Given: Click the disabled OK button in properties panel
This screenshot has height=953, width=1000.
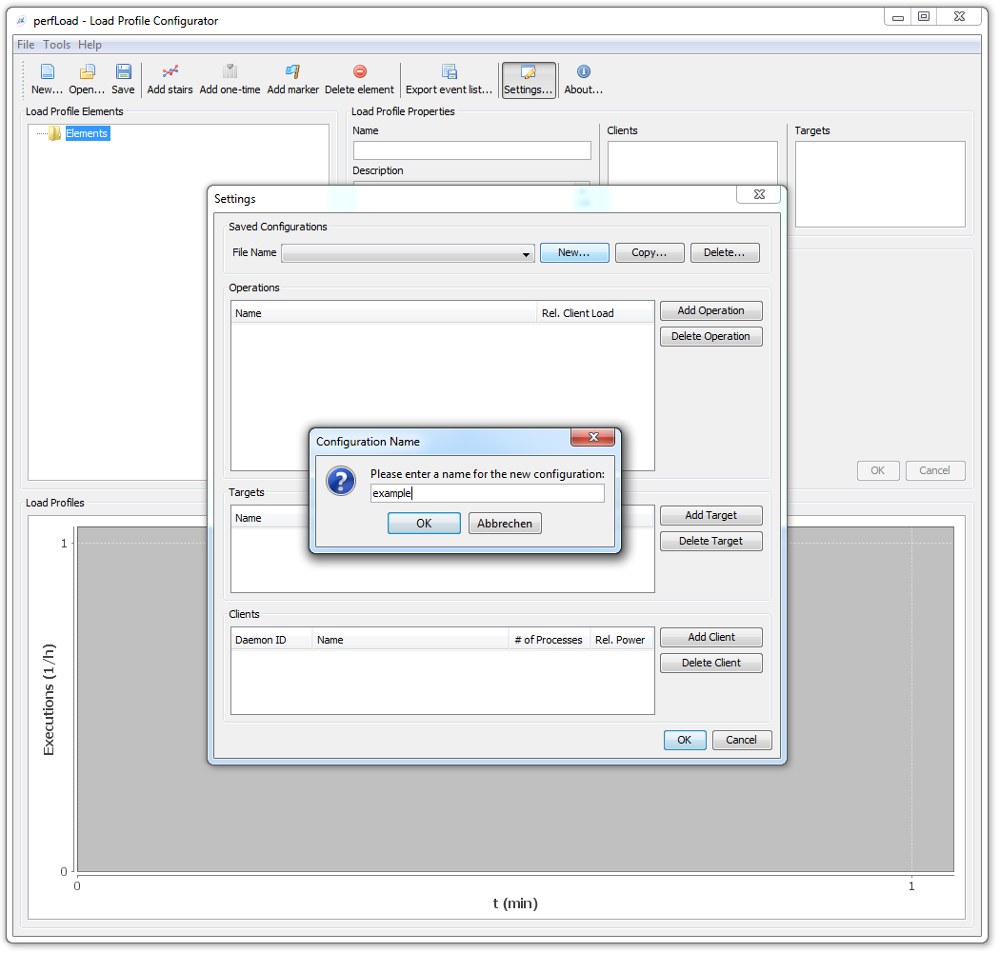Looking at the screenshot, I should click(878, 471).
